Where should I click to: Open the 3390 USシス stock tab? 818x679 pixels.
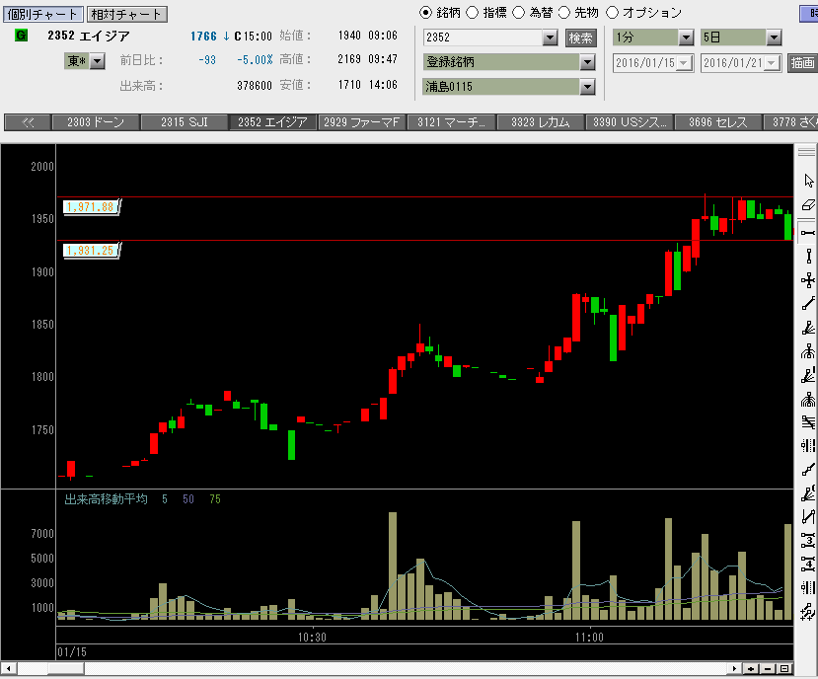[x=630, y=122]
